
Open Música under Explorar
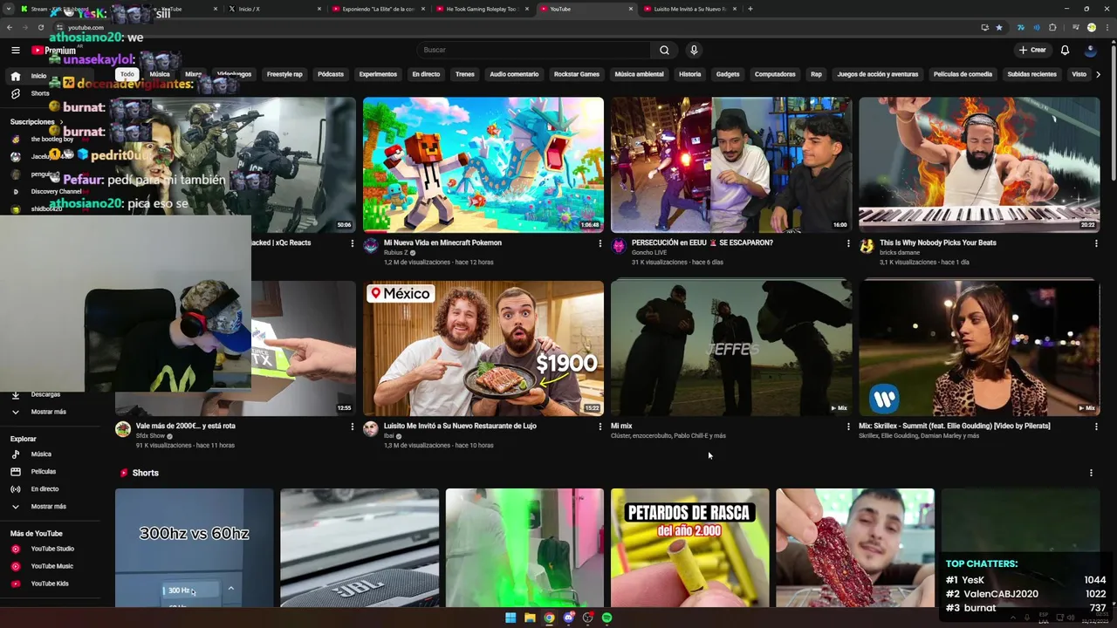point(41,454)
